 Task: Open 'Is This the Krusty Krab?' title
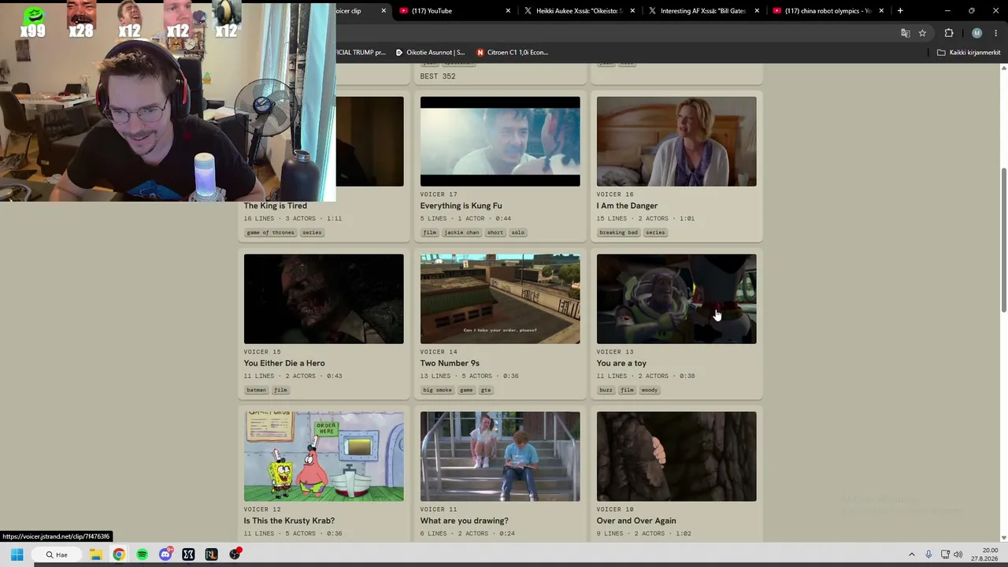pyautogui.click(x=289, y=521)
